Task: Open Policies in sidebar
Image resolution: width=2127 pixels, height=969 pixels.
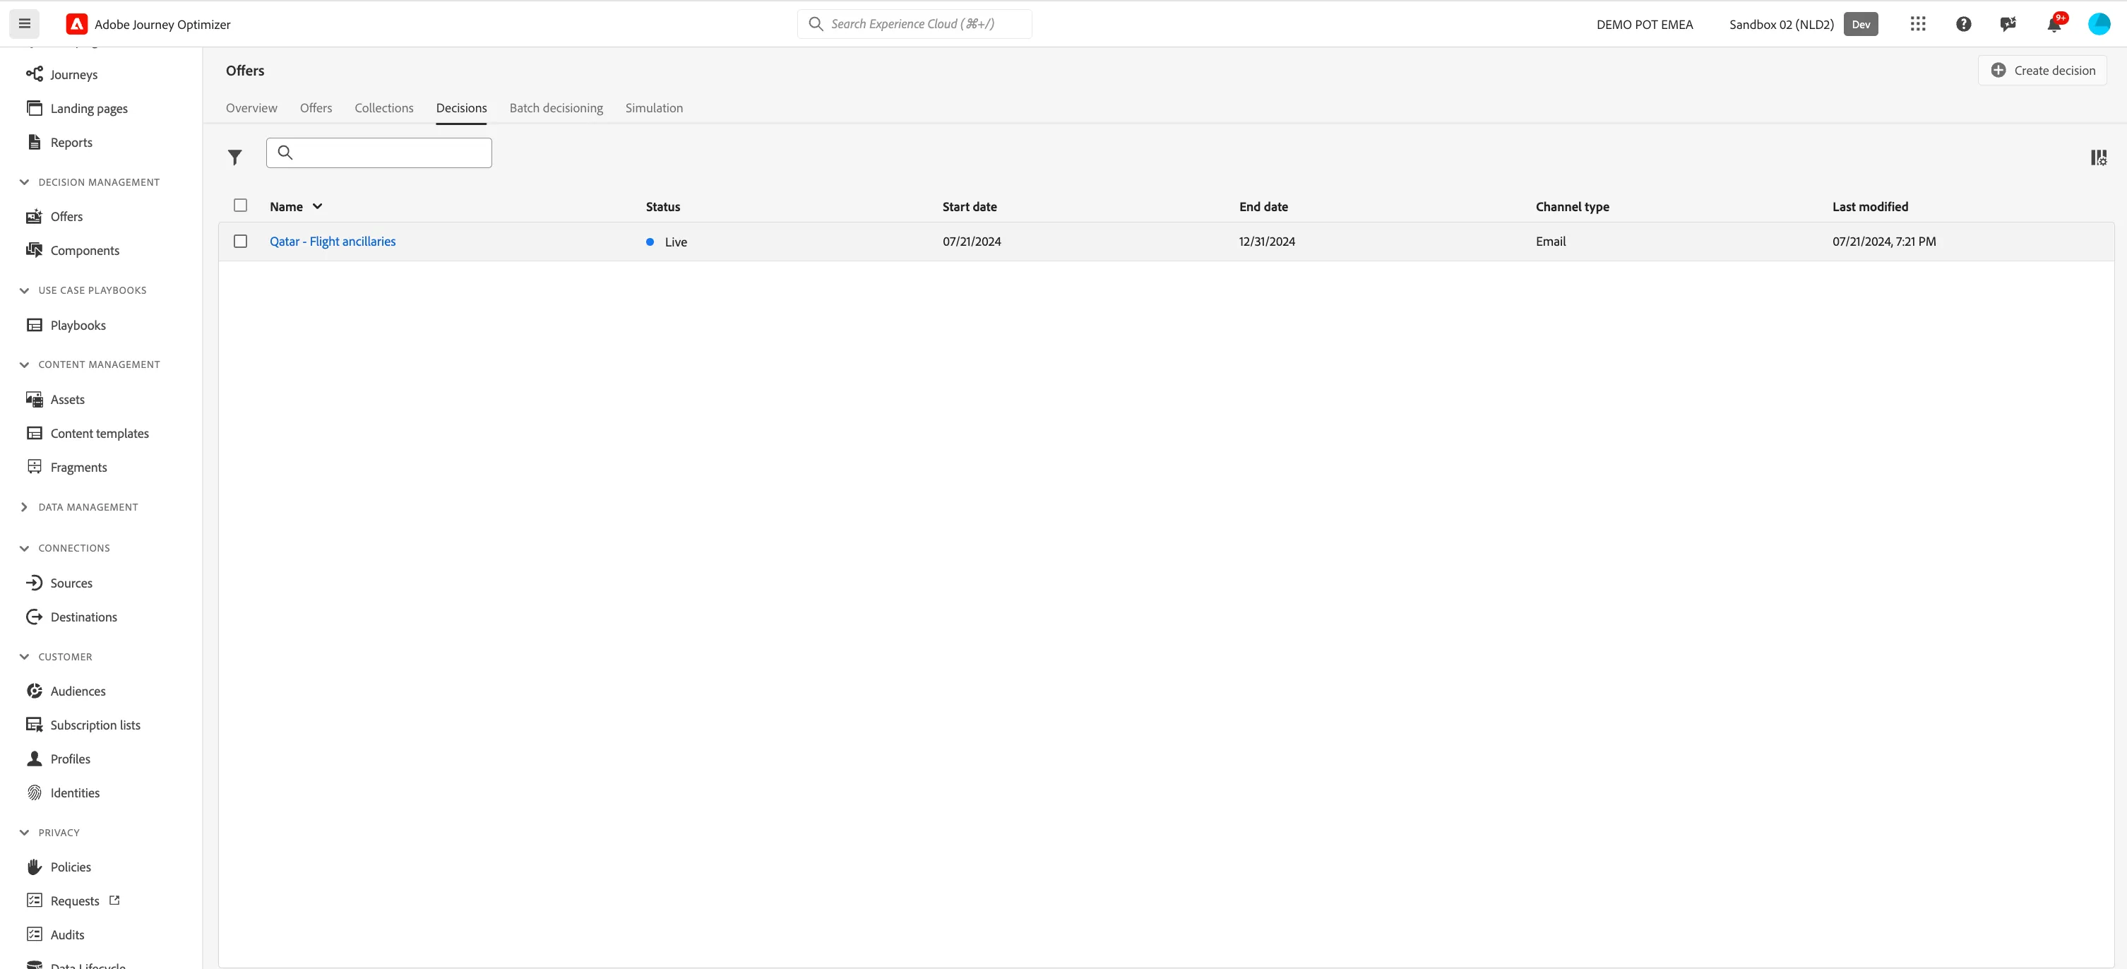Action: pos(70,867)
